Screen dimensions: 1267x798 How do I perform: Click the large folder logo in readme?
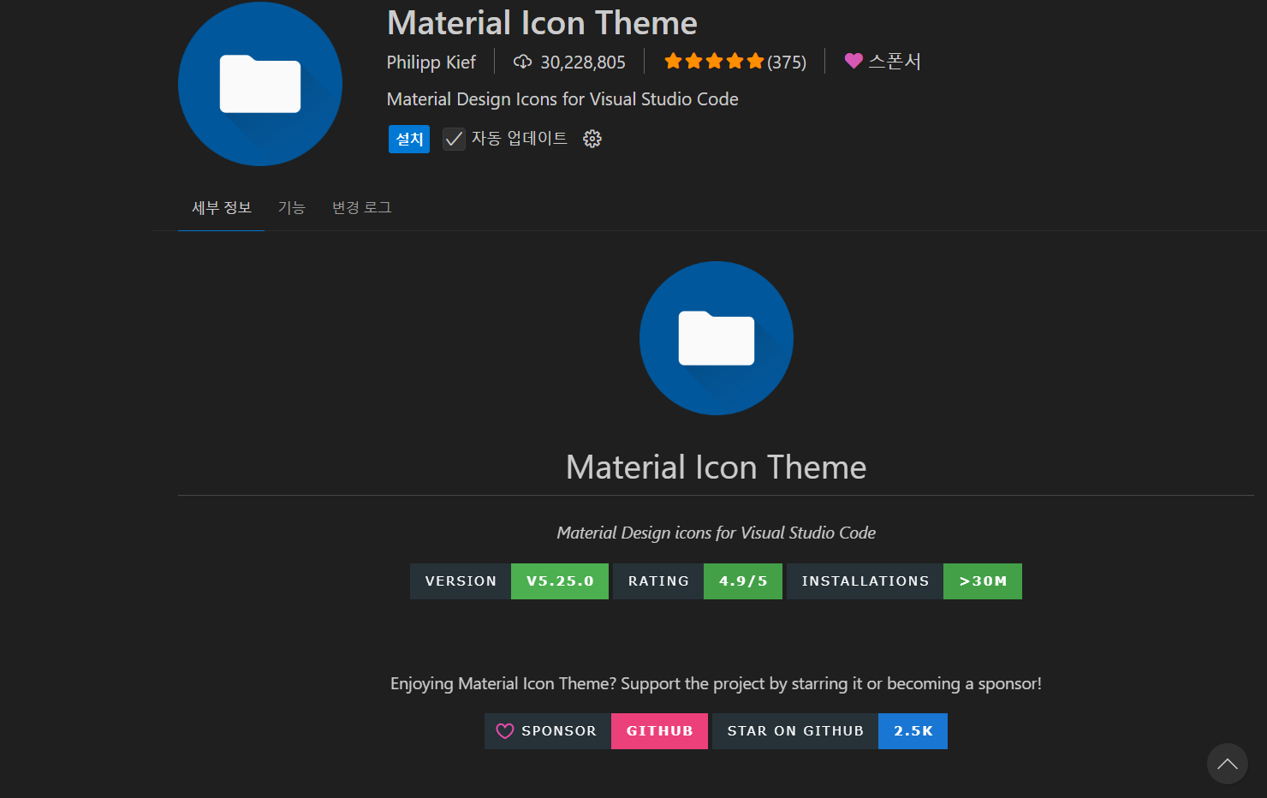[717, 338]
